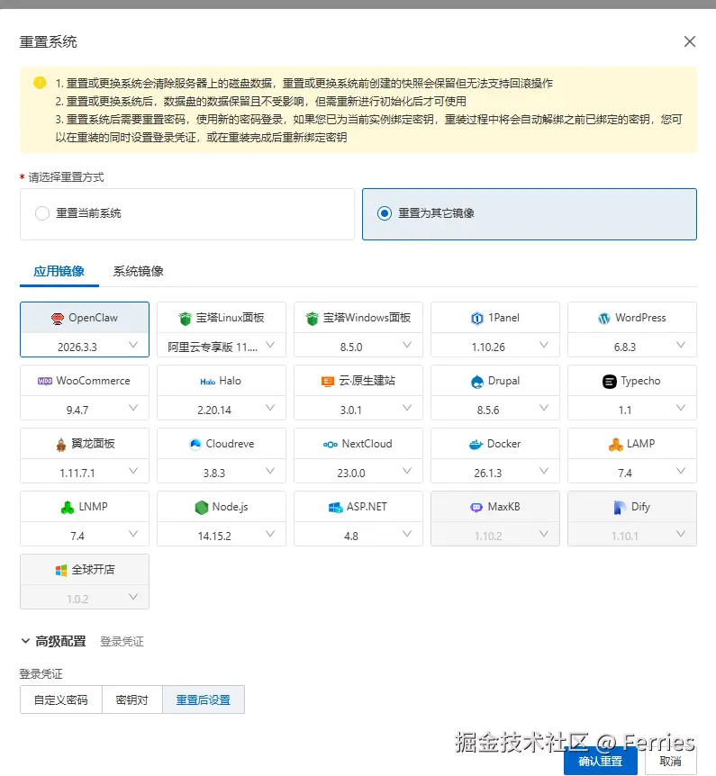
Task: Click the 宝塔Linux面板 green icon
Action: click(186, 318)
